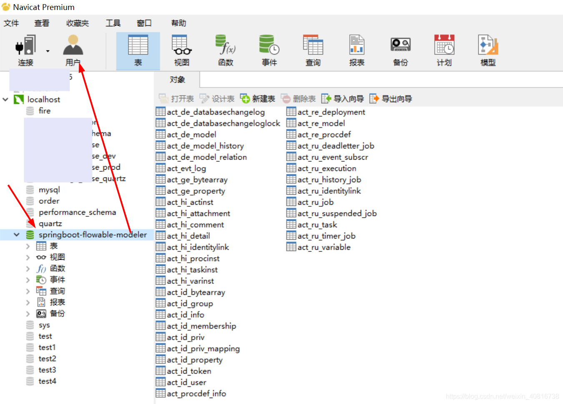Select table act_re_deployment icon

point(291,112)
